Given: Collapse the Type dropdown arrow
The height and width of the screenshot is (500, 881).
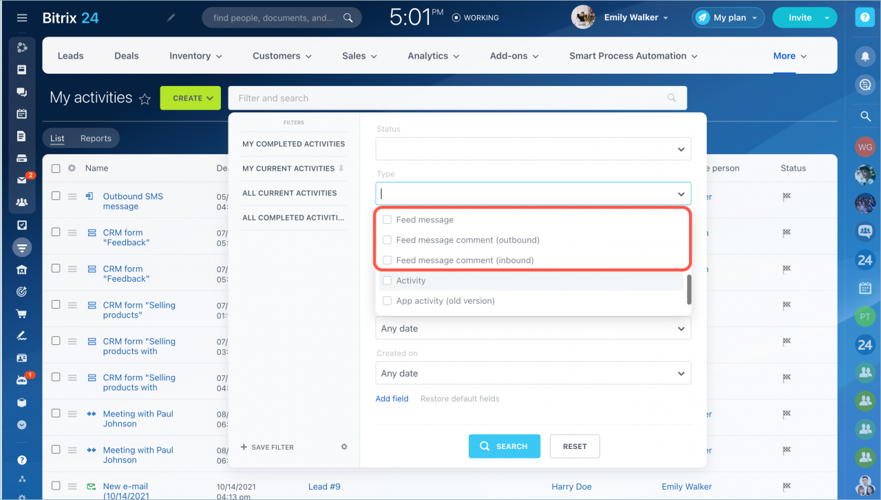Looking at the screenshot, I should click(x=681, y=194).
